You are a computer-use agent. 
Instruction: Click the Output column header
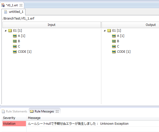point(130,25)
